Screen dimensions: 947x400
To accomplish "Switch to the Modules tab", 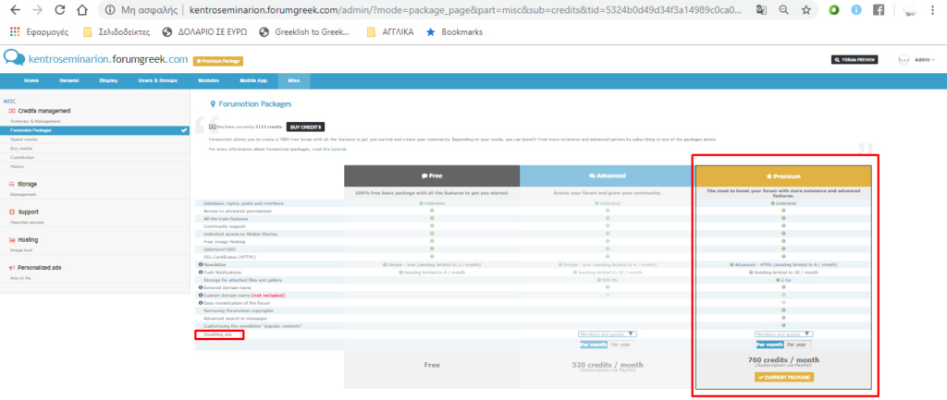I will 208,81.
